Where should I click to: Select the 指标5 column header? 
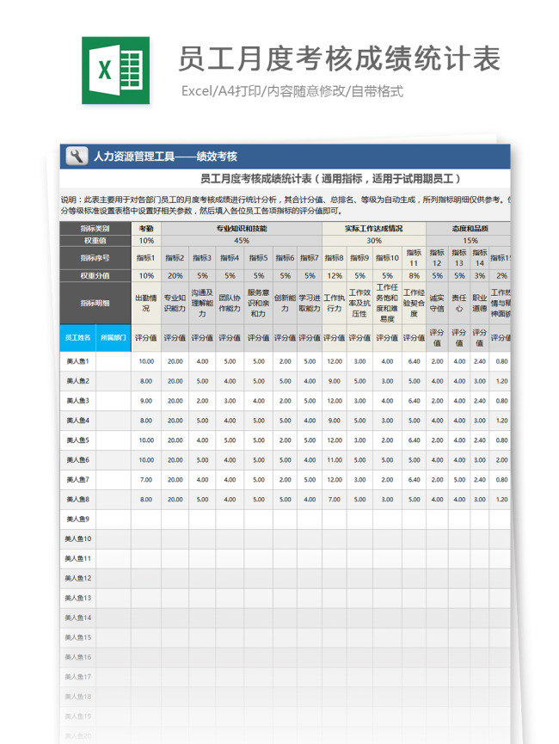258,258
